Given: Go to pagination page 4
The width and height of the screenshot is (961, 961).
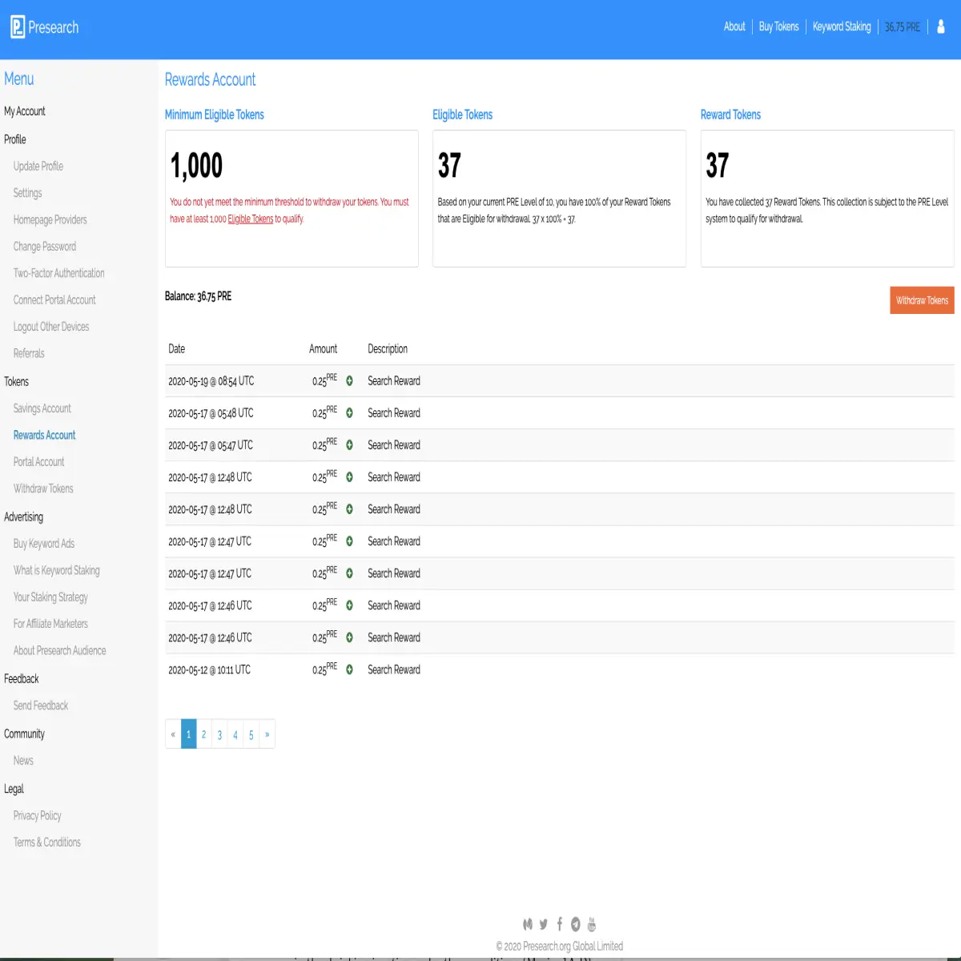Looking at the screenshot, I should (x=235, y=734).
